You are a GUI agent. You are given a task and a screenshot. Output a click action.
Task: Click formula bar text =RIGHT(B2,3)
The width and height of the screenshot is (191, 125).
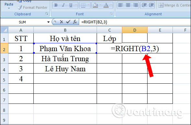[94, 22]
